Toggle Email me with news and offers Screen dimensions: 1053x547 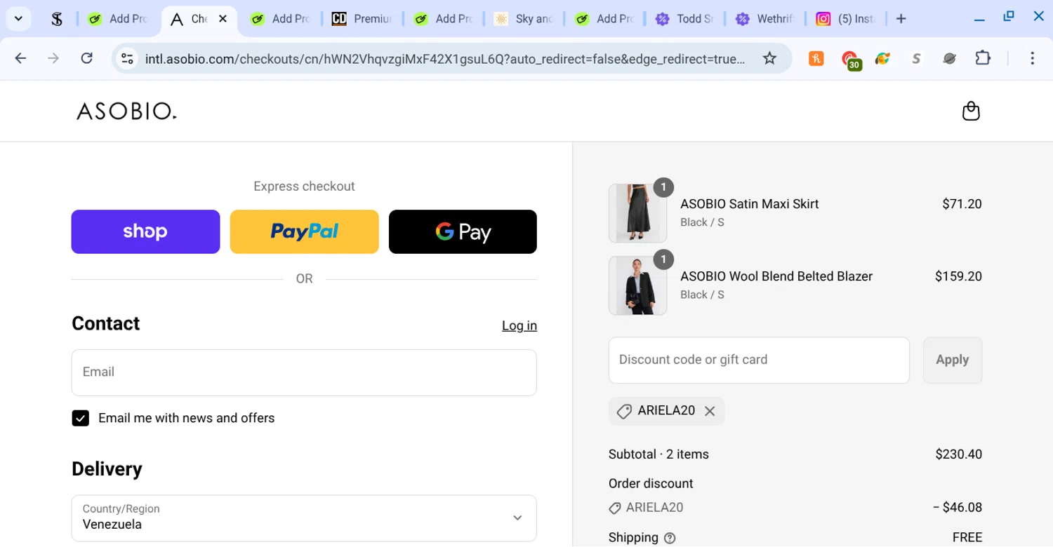coord(81,419)
